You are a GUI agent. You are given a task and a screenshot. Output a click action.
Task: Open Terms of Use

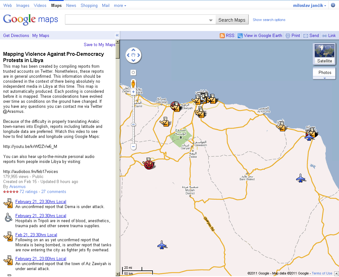pyautogui.click(x=322, y=273)
